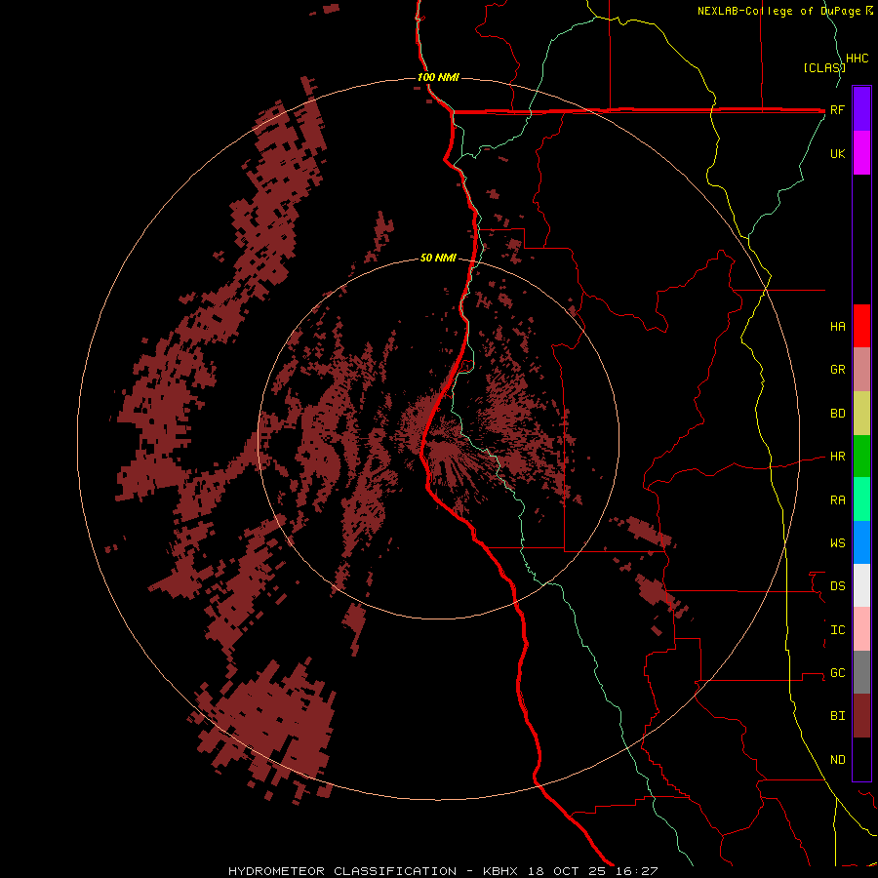
Task: Click the GC gray legend swatch
Action: tap(861, 672)
